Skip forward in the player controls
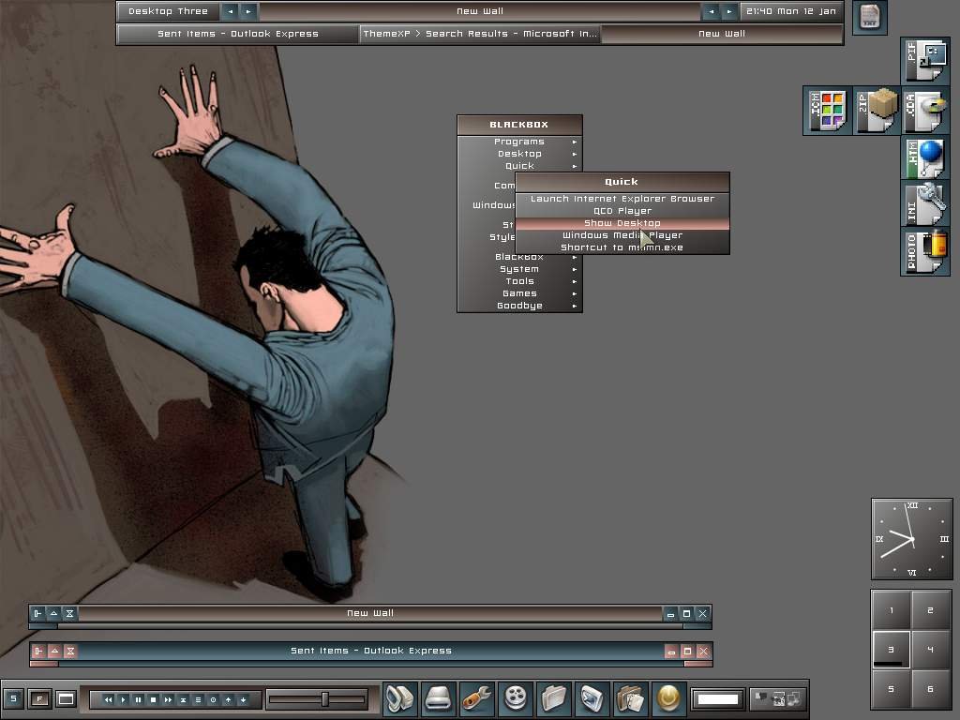 168,699
